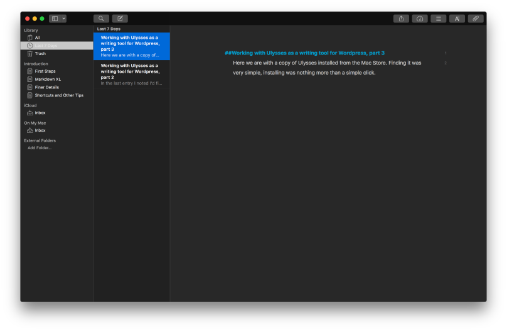Image resolution: width=507 pixels, height=331 pixels.
Task: Select All in Library
Action: click(x=56, y=38)
